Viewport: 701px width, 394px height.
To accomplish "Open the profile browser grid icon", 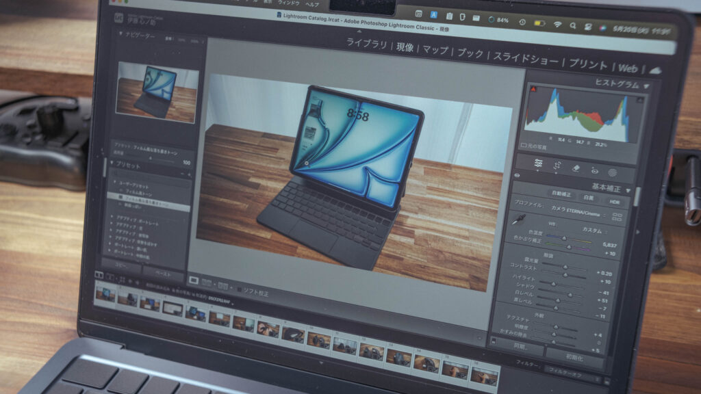I will coord(617,217).
